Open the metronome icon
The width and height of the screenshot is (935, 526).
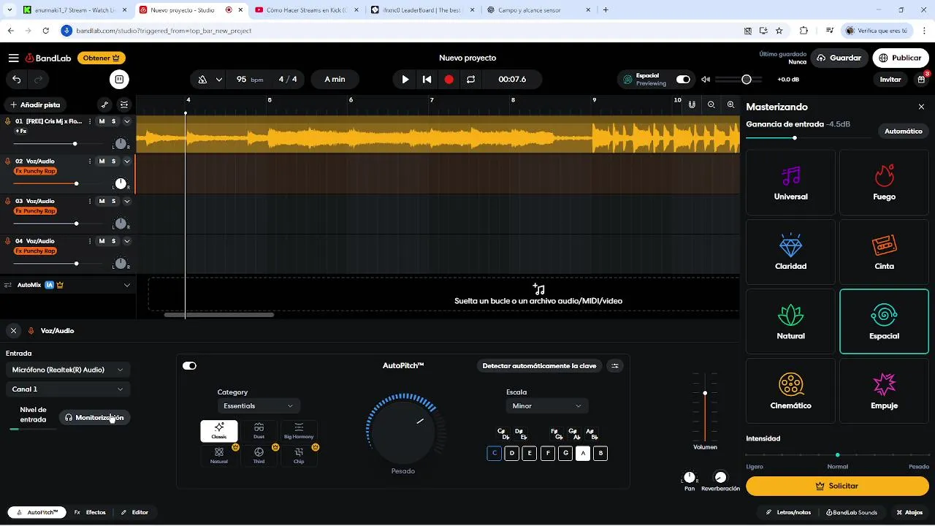coord(202,80)
